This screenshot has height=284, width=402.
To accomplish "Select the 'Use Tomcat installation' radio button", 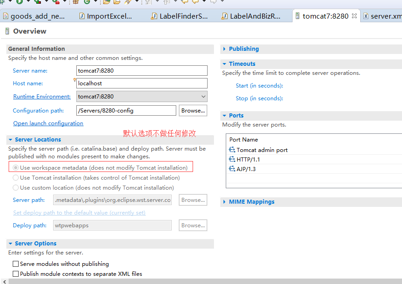I will 15,177.
